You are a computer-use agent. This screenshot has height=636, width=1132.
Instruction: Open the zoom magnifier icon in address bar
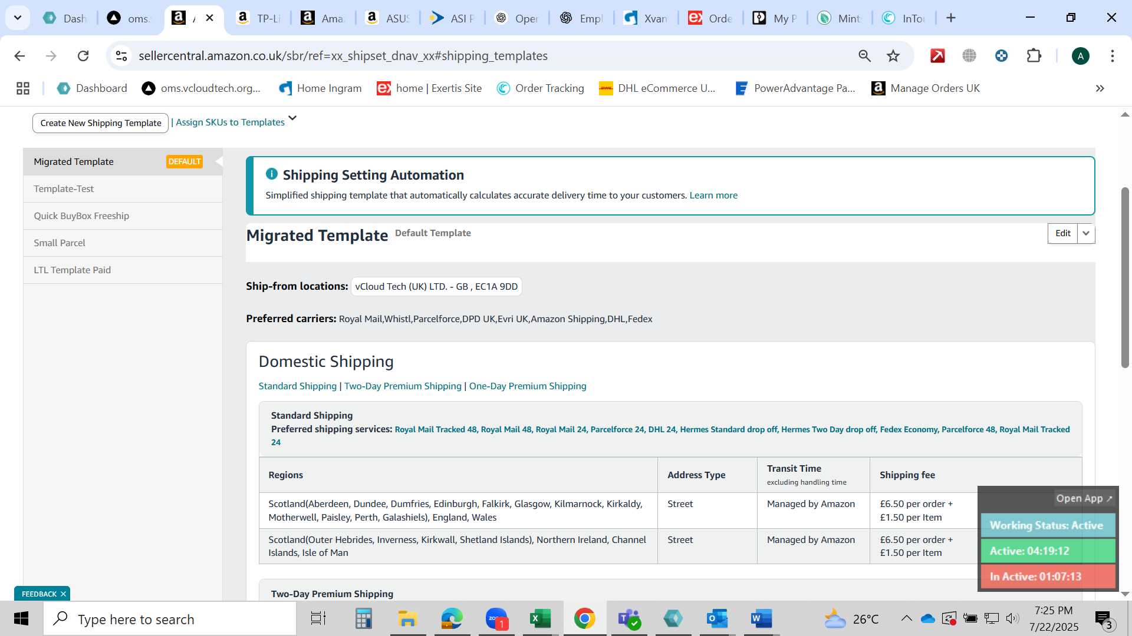point(864,56)
